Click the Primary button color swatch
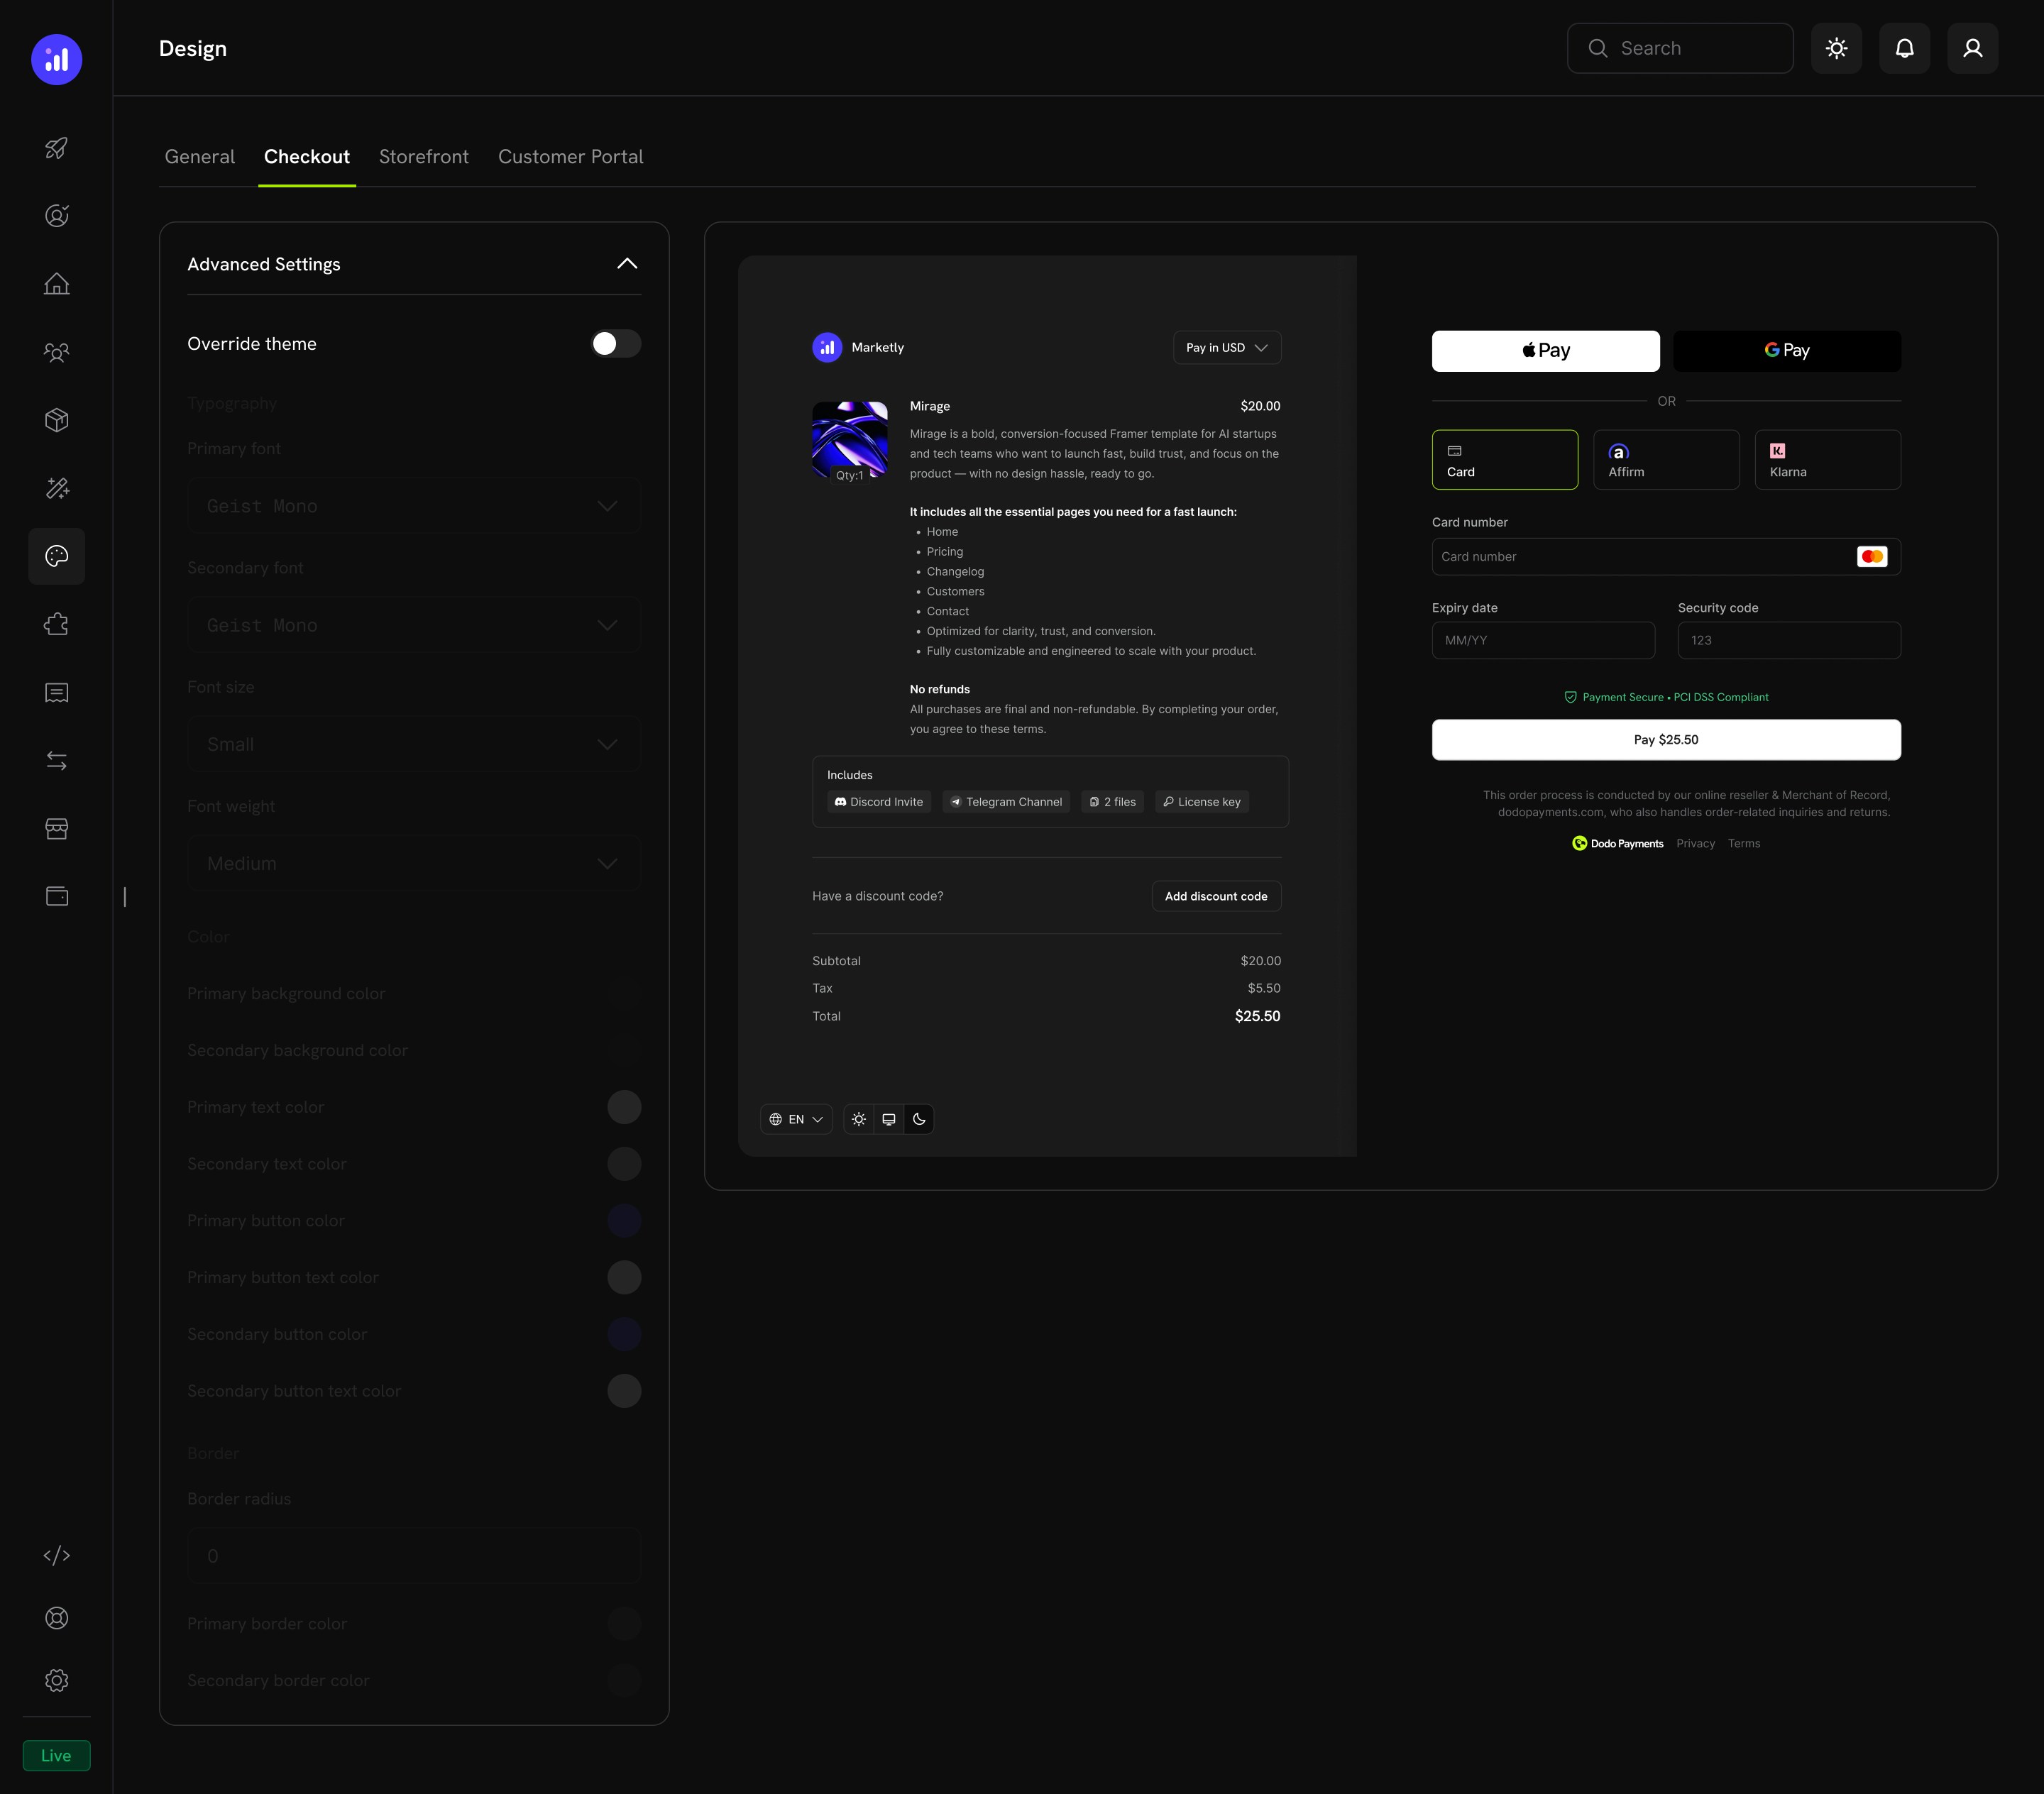This screenshot has height=1794, width=2044. pos(625,1220)
